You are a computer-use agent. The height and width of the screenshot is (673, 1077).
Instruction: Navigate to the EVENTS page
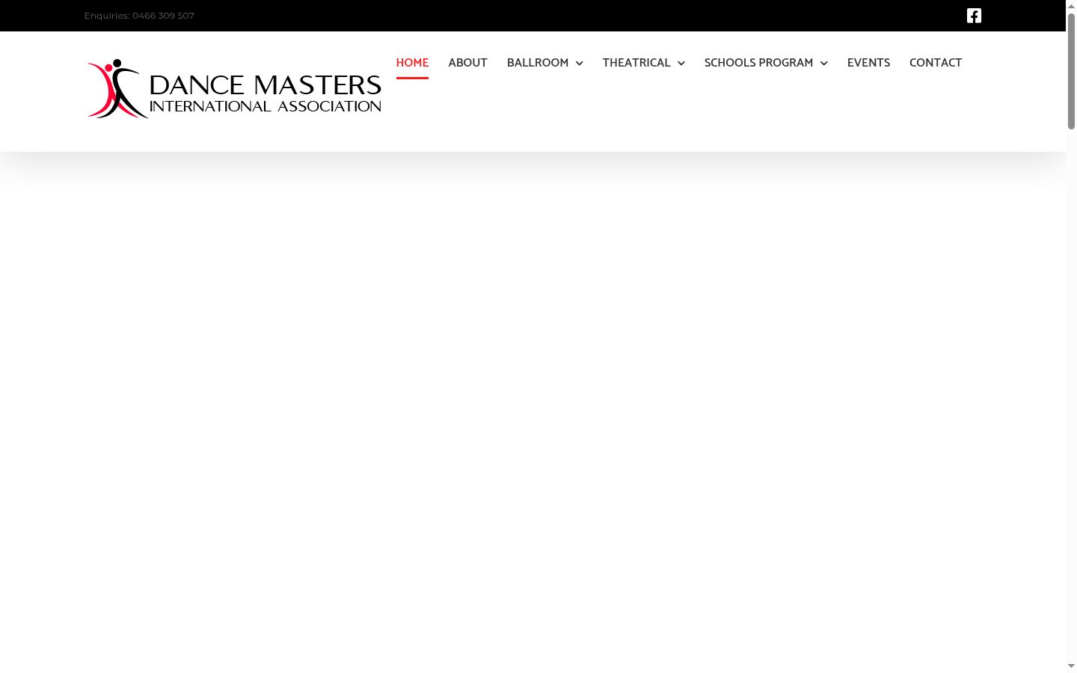pyautogui.click(x=868, y=63)
